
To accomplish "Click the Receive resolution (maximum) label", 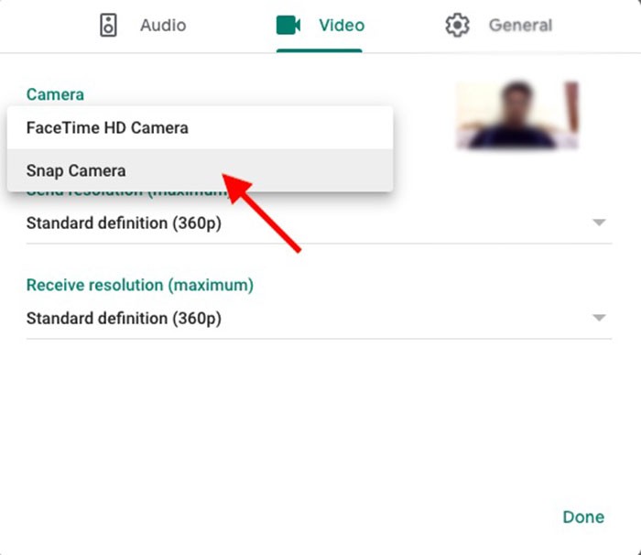I will [139, 285].
